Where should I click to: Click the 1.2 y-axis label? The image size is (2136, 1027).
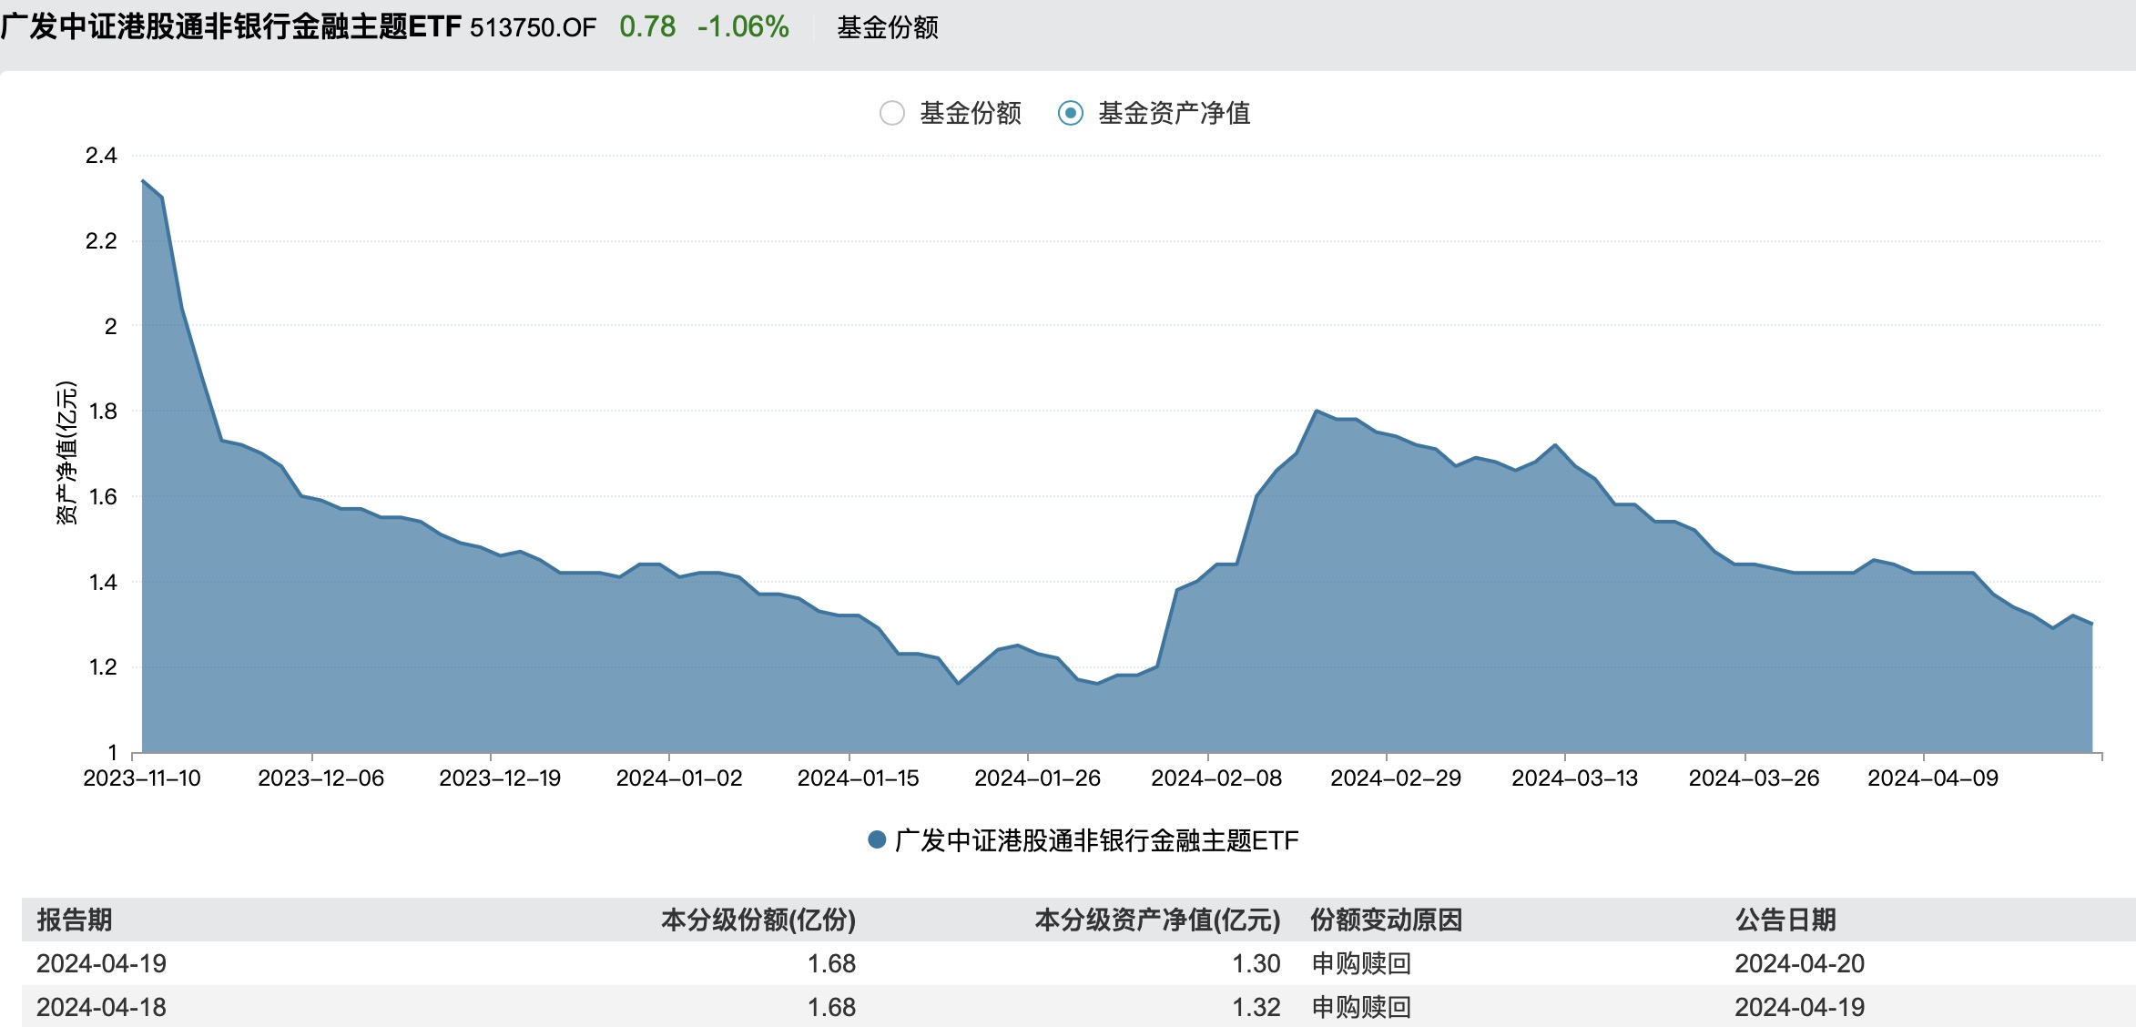point(102,667)
